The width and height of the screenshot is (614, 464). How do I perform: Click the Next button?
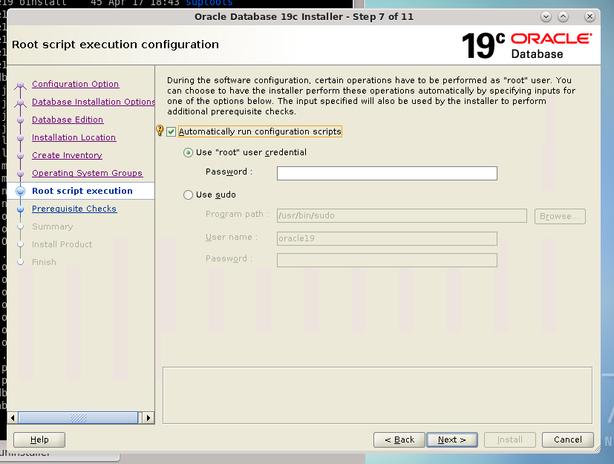pyautogui.click(x=452, y=440)
